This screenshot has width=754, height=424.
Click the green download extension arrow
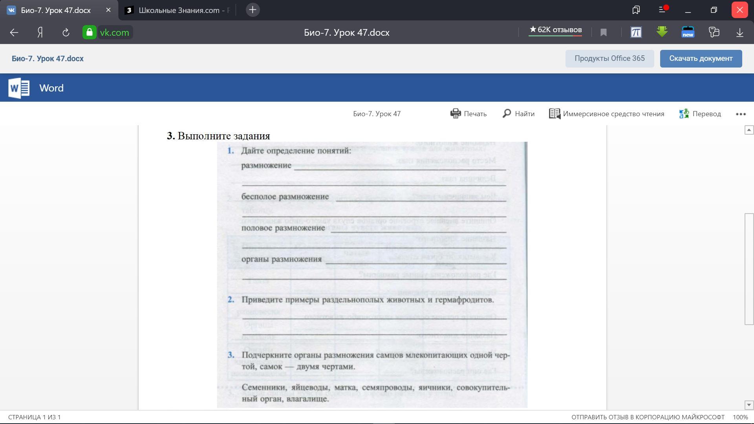coord(662,32)
